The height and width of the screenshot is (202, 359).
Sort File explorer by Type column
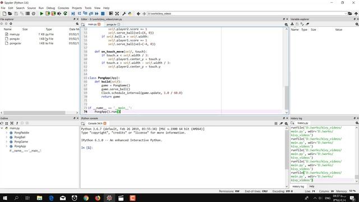click(49, 29)
